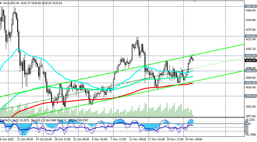Click the 28 Oct 17:00 time label

click(x=62, y=139)
